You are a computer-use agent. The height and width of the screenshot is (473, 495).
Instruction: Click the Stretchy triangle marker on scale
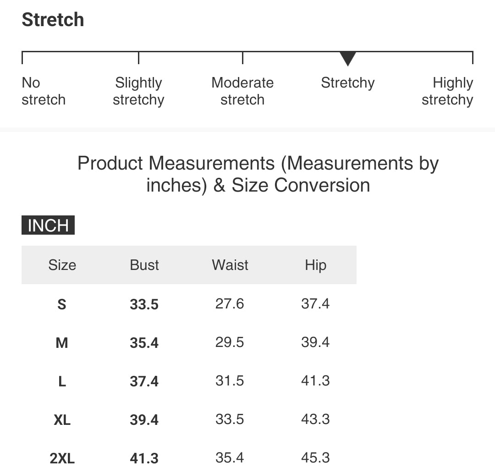coord(347,59)
